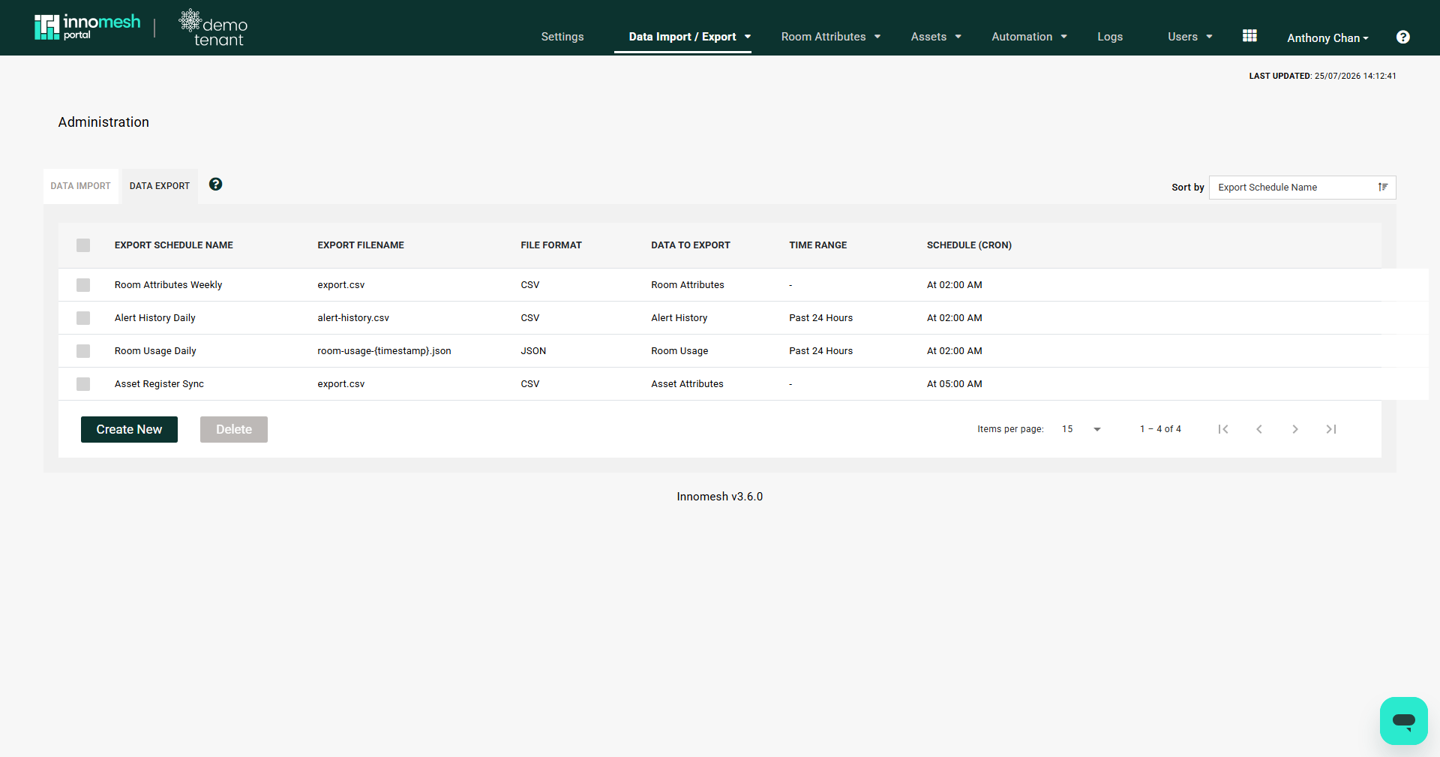Open the Sort by Export Schedule Name dropdown
The image size is (1440, 757).
pos(1302,188)
